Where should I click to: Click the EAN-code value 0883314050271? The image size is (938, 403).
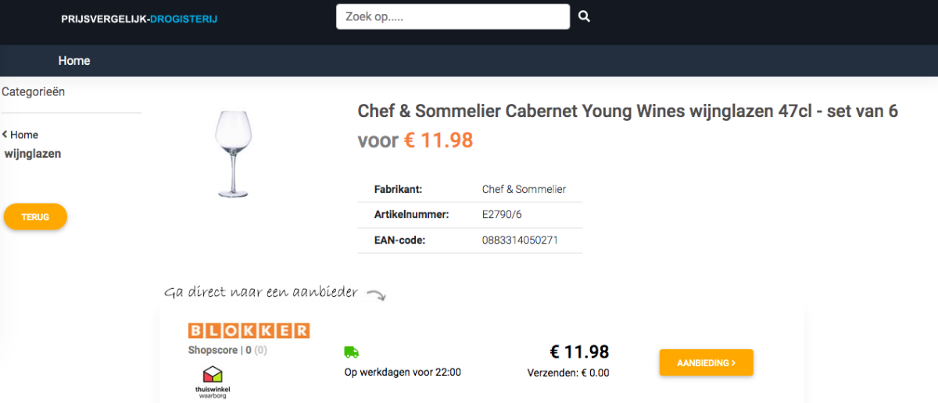[520, 240]
